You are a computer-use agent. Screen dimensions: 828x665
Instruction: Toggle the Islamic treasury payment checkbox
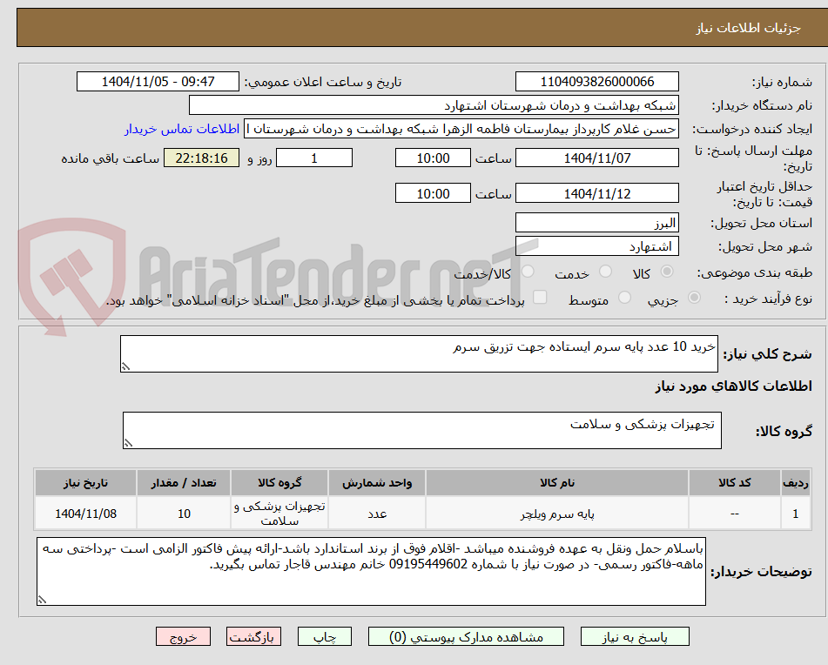coord(540,297)
